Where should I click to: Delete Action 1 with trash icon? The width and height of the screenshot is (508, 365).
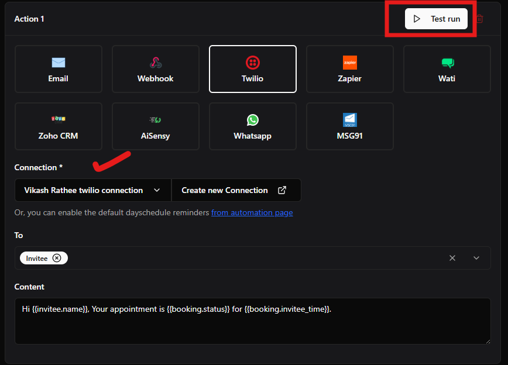(479, 19)
